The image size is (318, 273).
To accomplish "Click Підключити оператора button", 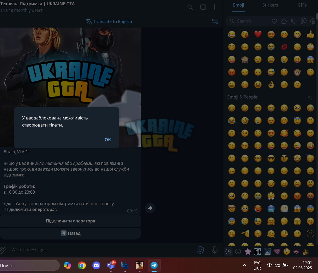I will click(71, 221).
